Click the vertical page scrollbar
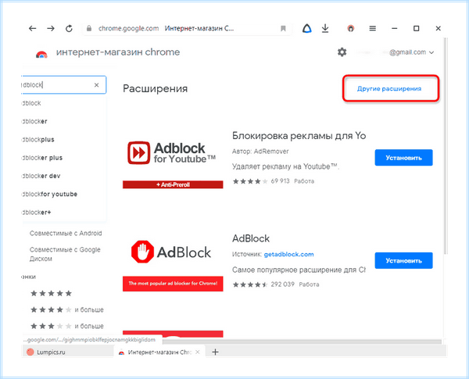This screenshot has width=469, height=379. 445,147
